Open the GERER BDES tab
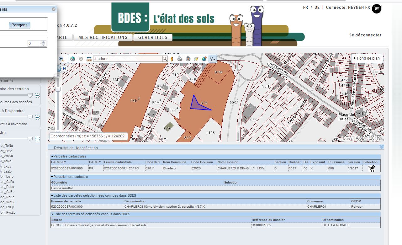 click(x=153, y=37)
